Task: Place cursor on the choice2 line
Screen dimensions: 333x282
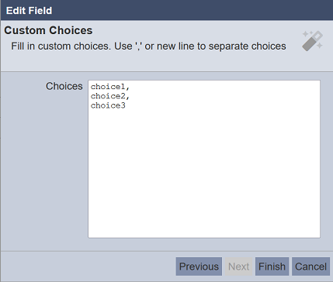Action: pyautogui.click(x=109, y=96)
